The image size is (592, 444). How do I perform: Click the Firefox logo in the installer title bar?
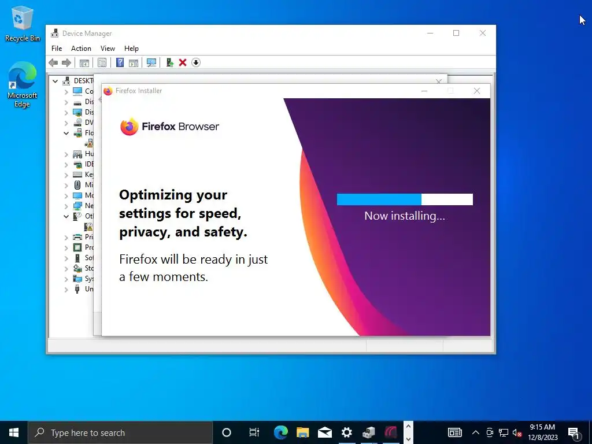pyautogui.click(x=108, y=91)
